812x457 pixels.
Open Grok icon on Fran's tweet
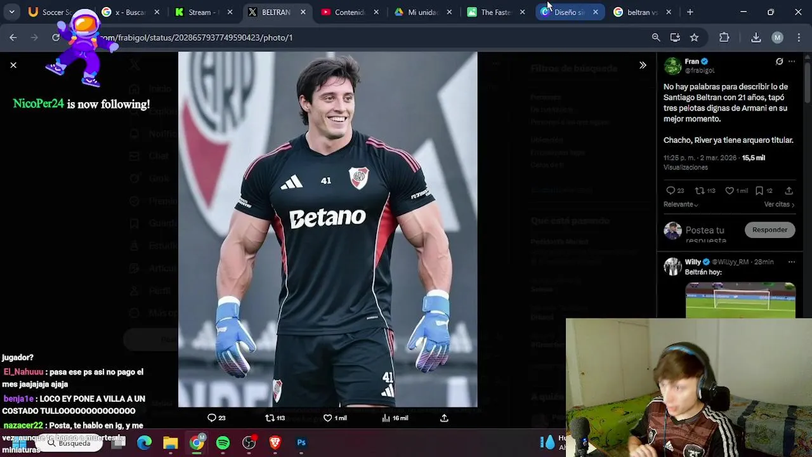coord(779,62)
